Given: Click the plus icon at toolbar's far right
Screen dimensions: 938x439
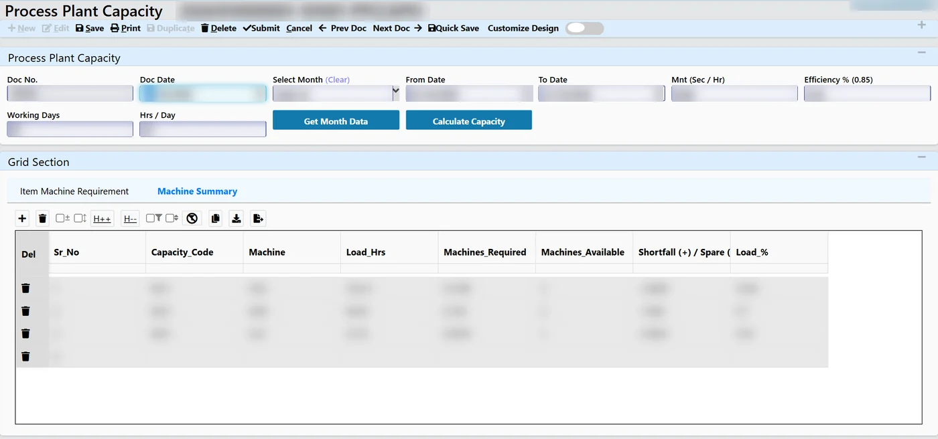Looking at the screenshot, I should (921, 25).
